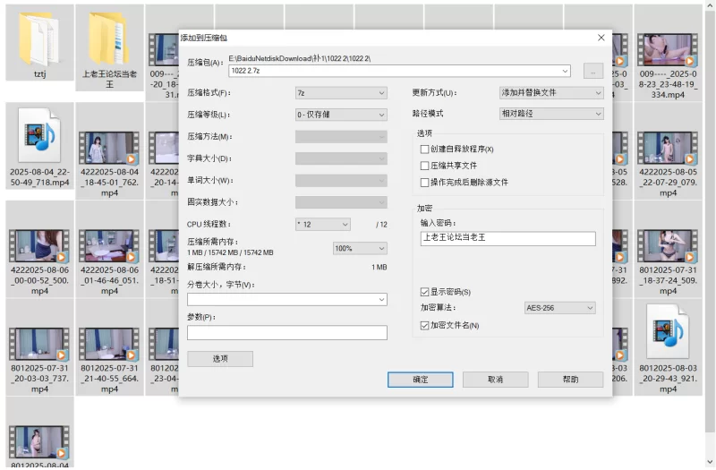Select the 4222025-08-05_22-07-29_079.mp4 video file

coord(669,145)
